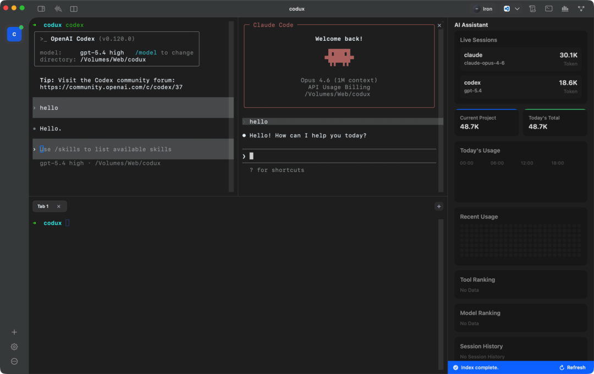Click the 'Session History' heading
Viewport: 594px width, 374px height.
(481, 347)
